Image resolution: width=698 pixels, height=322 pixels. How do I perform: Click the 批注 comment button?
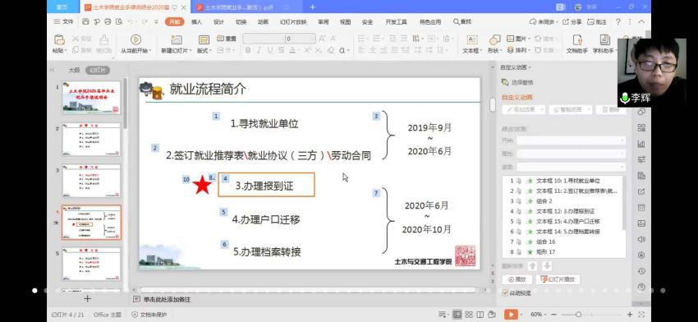pos(597,22)
